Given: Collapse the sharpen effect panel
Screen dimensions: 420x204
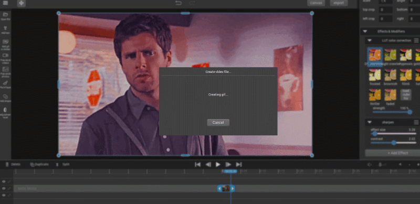Looking at the screenshot, I should (370, 122).
